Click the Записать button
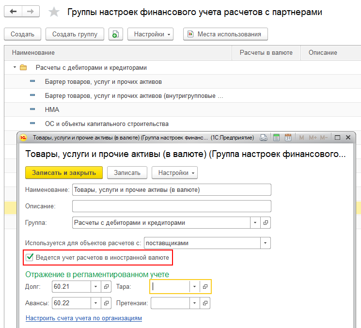 [127, 173]
